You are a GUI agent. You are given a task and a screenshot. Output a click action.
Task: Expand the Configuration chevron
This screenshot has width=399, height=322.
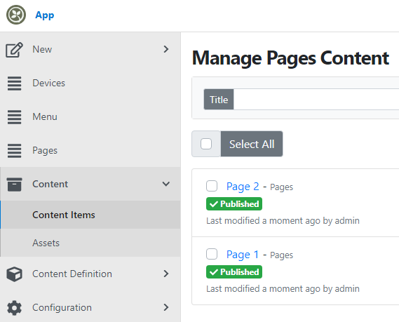tap(166, 307)
